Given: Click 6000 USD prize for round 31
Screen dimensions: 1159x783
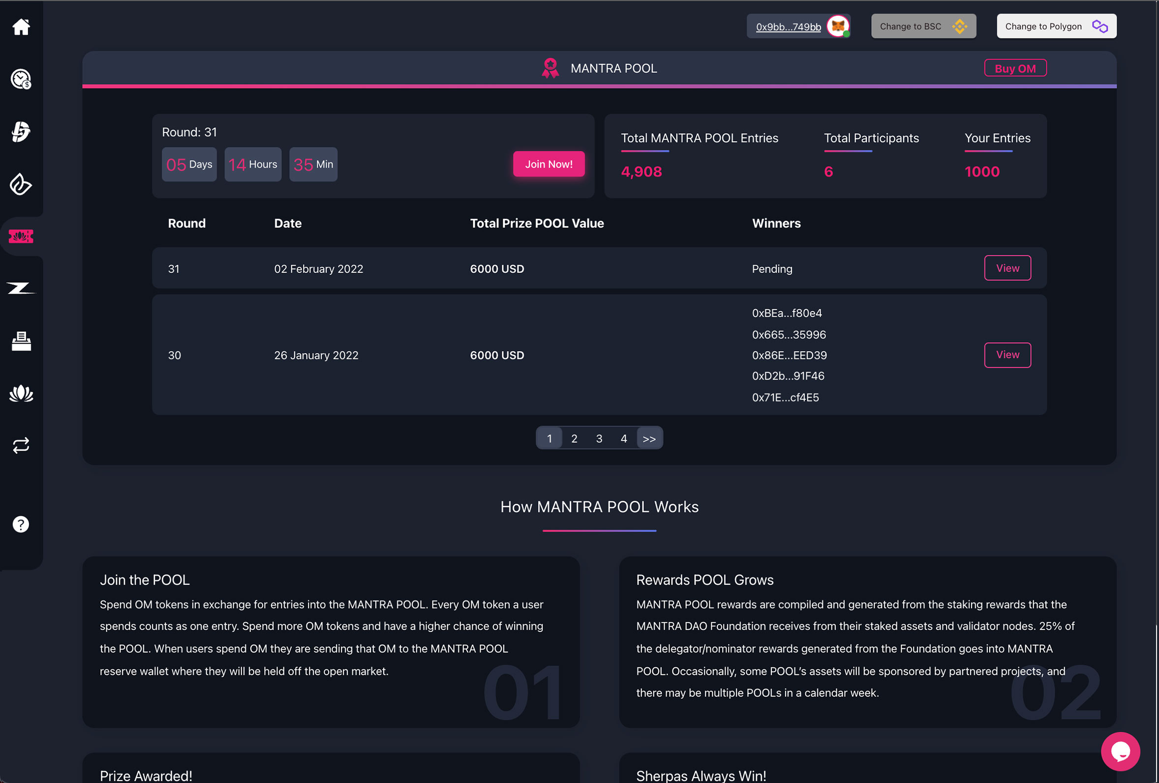Looking at the screenshot, I should point(497,269).
